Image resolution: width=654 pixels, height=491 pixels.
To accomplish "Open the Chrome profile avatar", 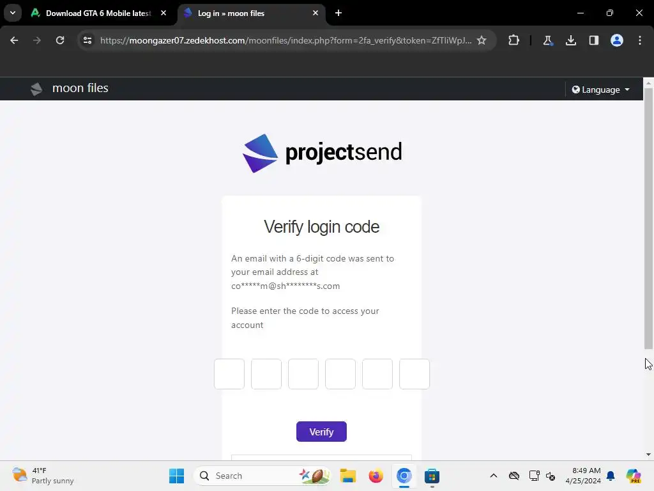I will pos(616,40).
